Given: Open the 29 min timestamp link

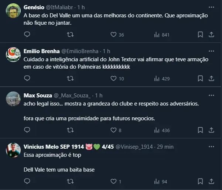Looking at the screenshot, I should [165, 146].
